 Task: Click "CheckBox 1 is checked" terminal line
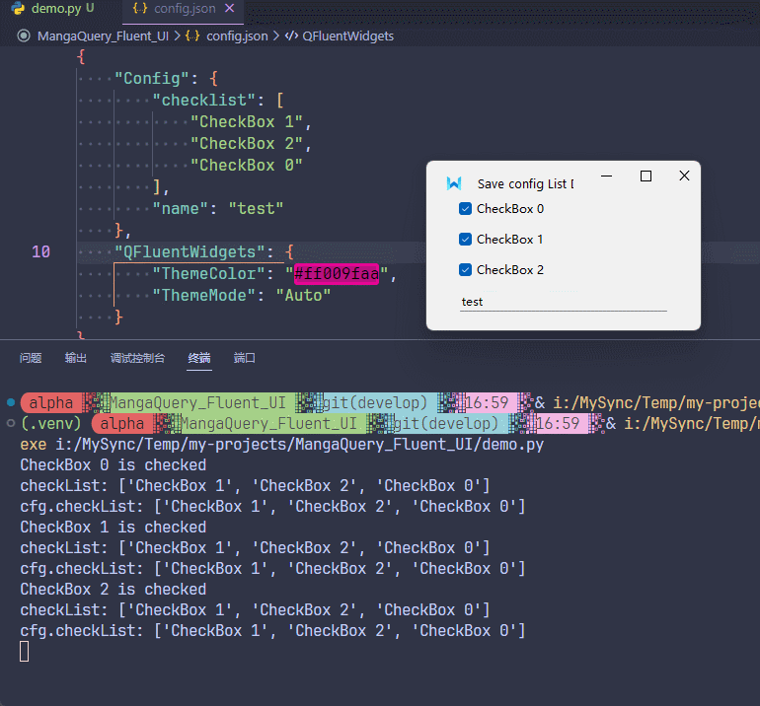pyautogui.click(x=114, y=528)
